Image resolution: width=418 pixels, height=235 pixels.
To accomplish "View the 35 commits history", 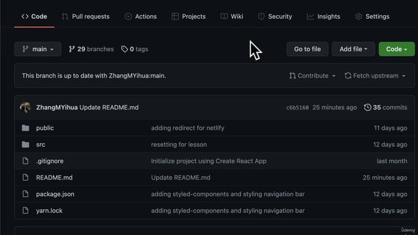I will (385, 107).
